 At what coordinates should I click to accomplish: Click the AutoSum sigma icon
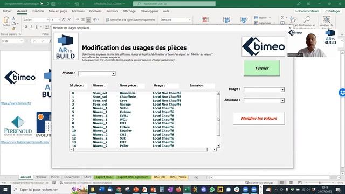[x=282, y=17]
